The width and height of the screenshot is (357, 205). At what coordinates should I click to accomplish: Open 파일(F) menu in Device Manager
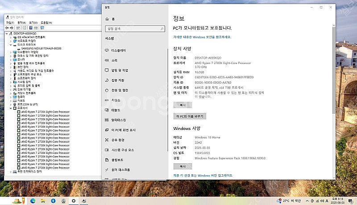pyautogui.click(x=10, y=23)
